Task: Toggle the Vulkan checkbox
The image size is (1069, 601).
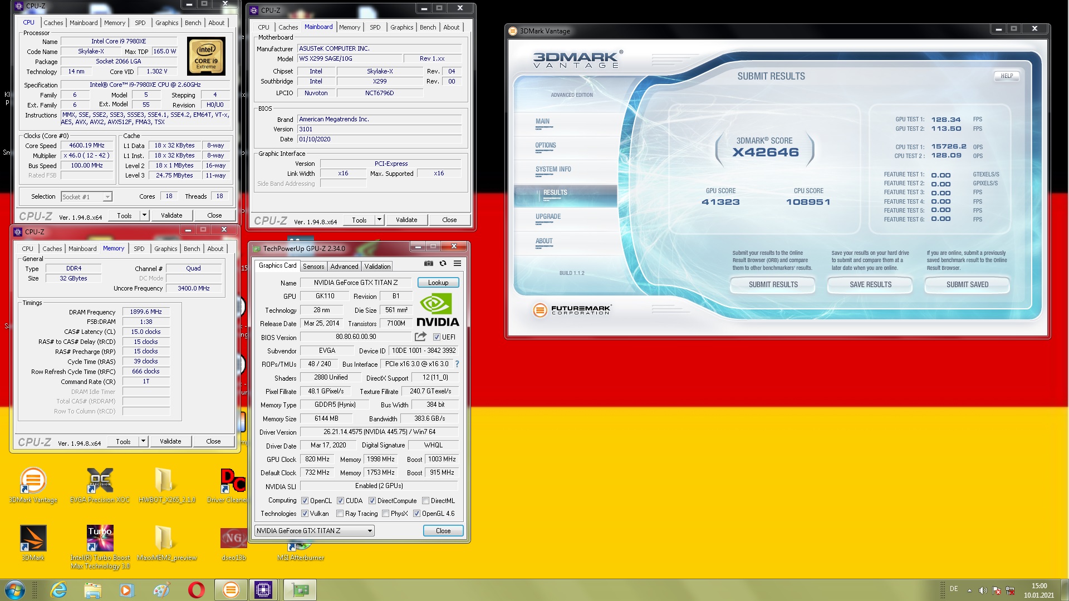Action: coord(305,514)
